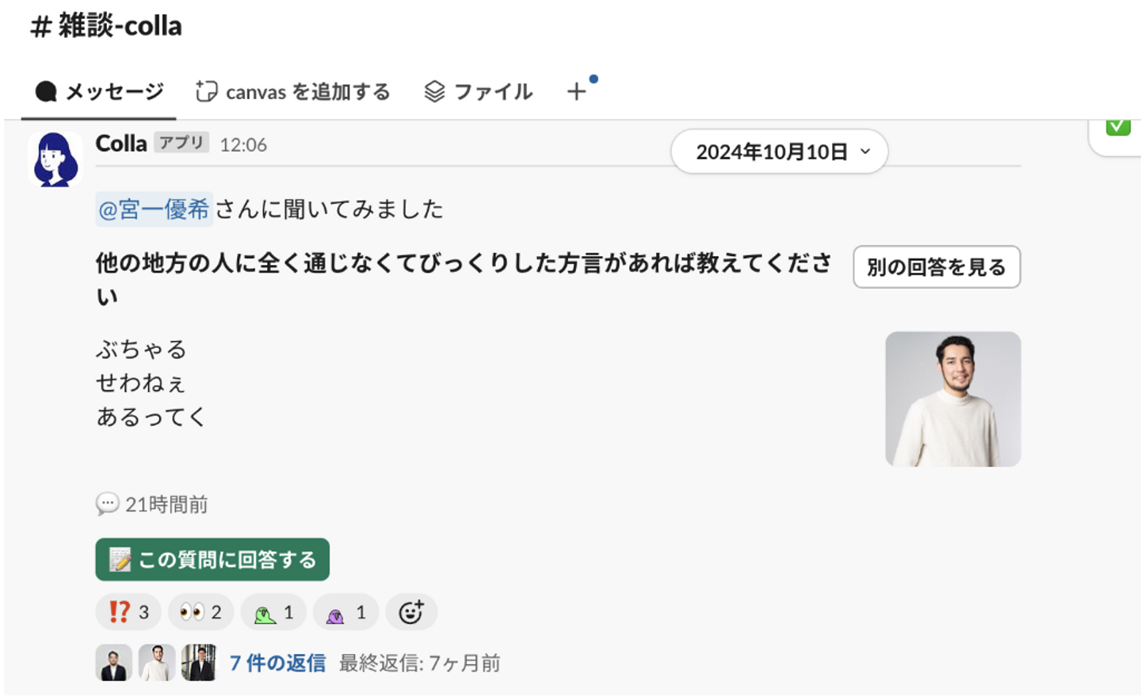Add a new emoji reaction
Image resolution: width=1141 pixels, height=700 pixels.
(410, 612)
